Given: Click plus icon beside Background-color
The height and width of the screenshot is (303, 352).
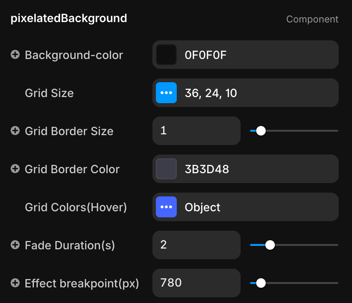Looking at the screenshot, I should [x=15, y=55].
